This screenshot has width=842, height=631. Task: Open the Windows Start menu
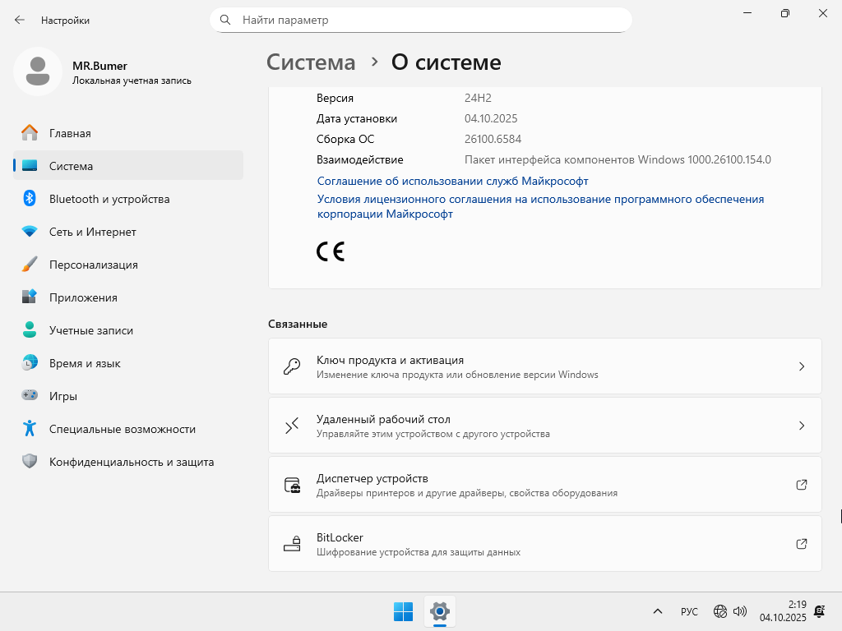pyautogui.click(x=403, y=611)
